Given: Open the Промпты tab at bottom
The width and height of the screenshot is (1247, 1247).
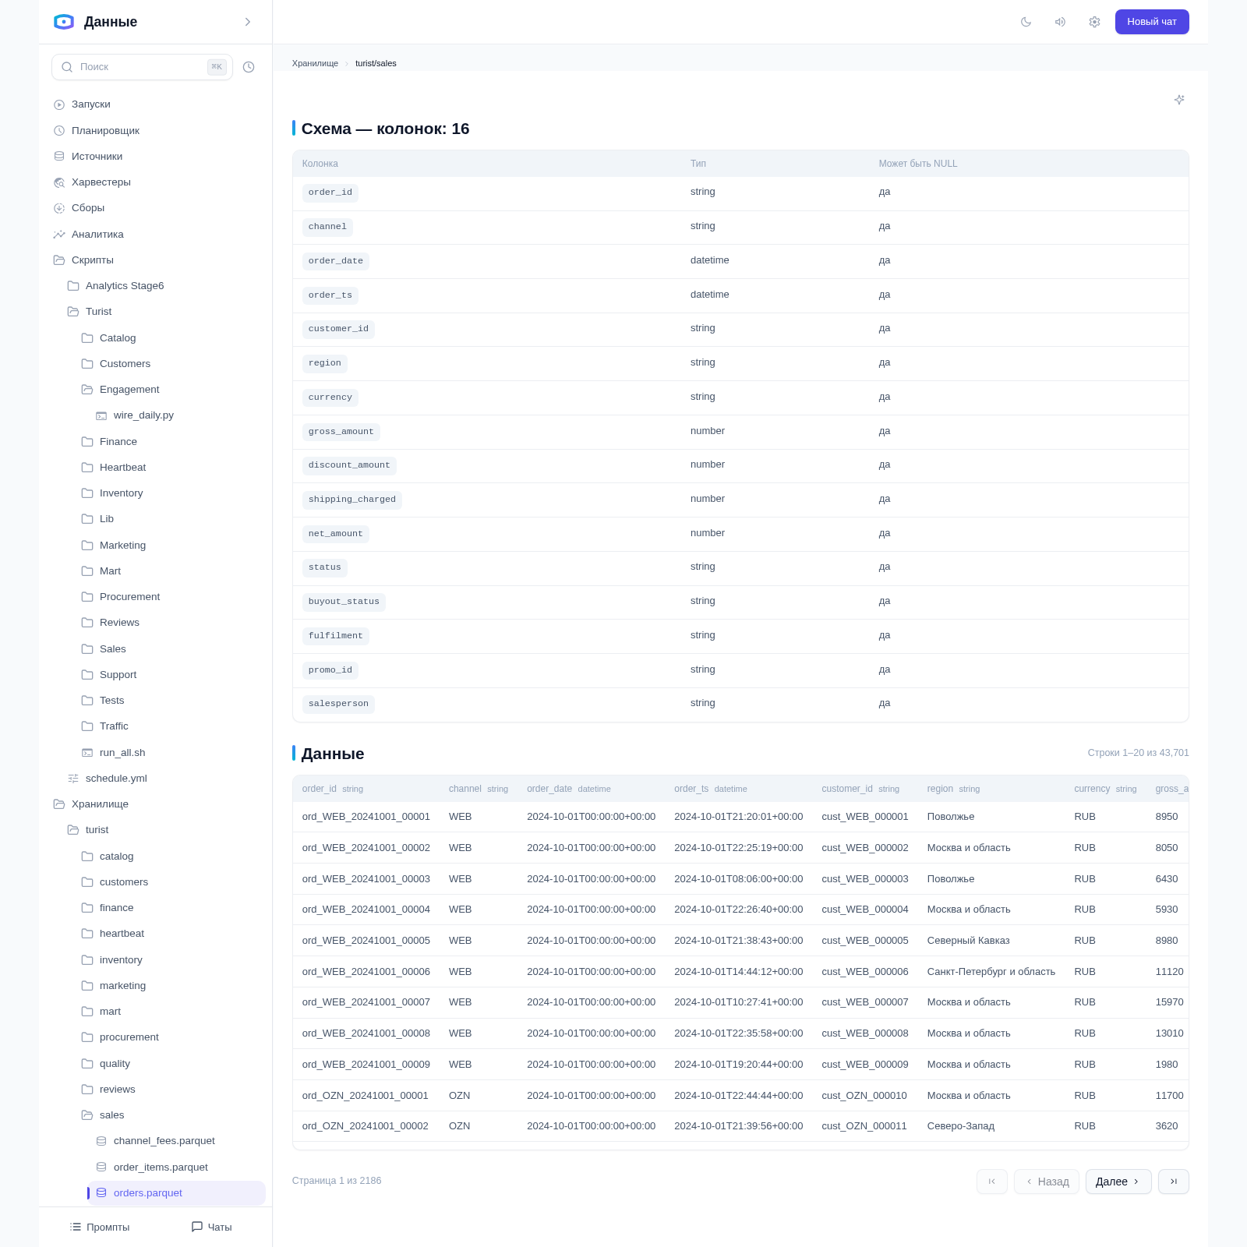Looking at the screenshot, I should (x=100, y=1228).
